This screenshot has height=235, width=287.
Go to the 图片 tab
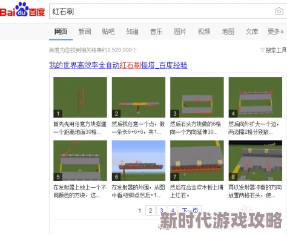pos(180,31)
